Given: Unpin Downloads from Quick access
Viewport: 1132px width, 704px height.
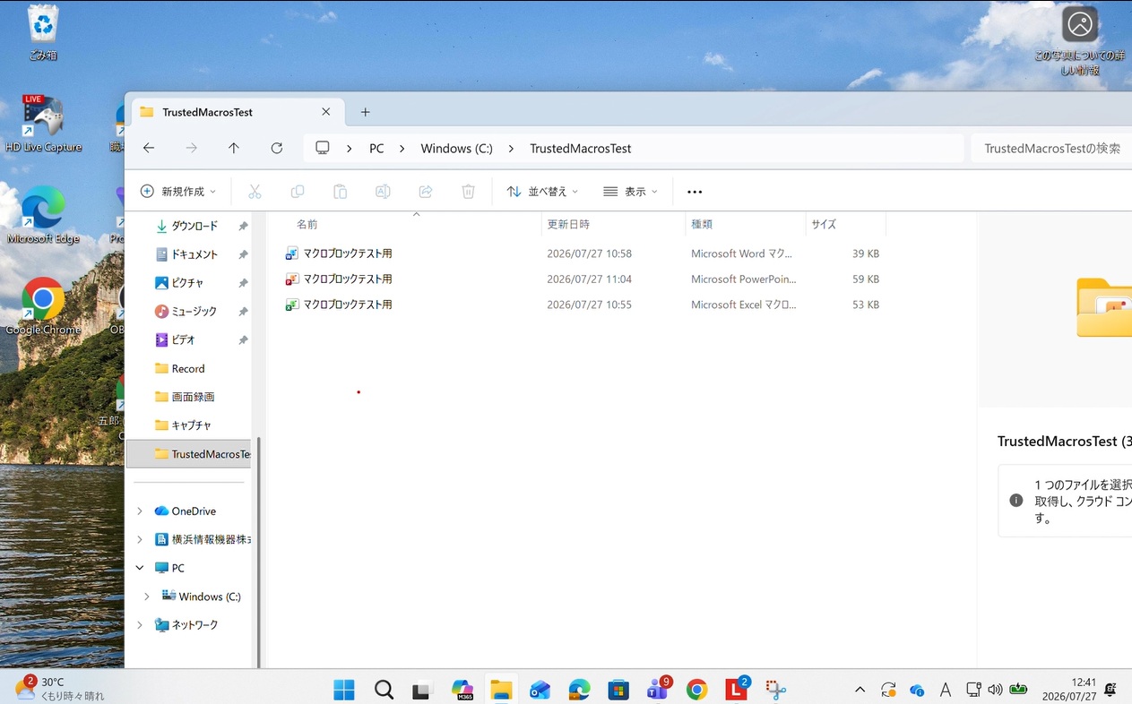Looking at the screenshot, I should coord(243,227).
